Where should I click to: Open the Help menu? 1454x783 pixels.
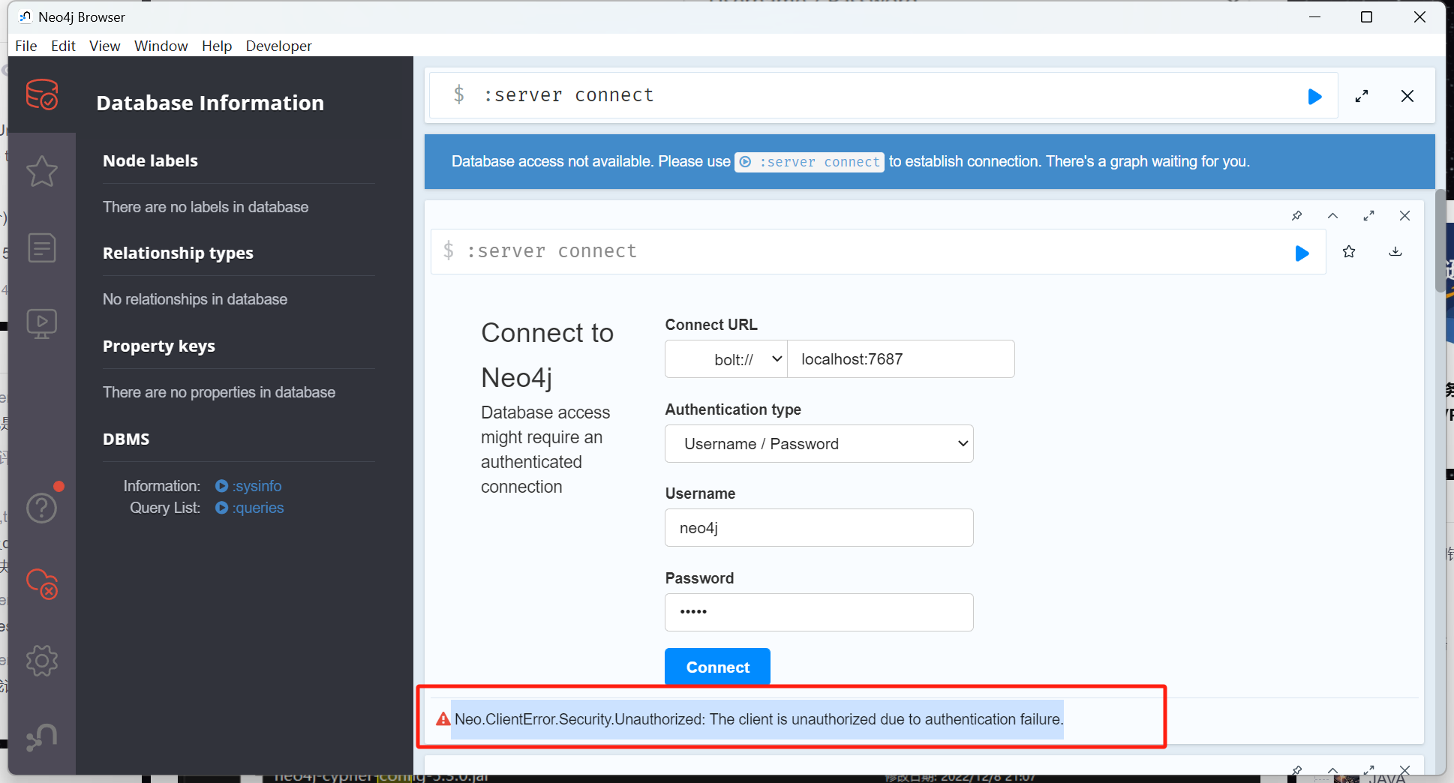217,46
